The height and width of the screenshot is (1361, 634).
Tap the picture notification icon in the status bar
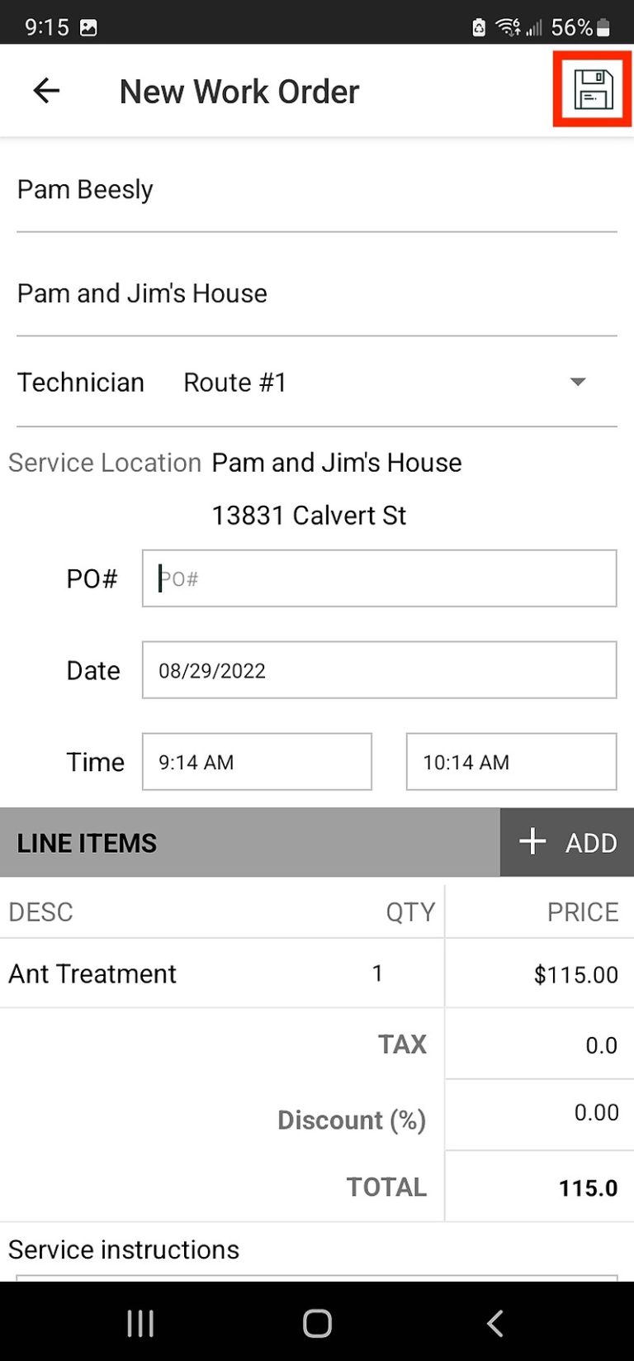pyautogui.click(x=88, y=27)
